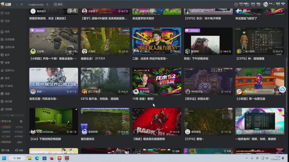Click the blue cloud floating icon at right
This screenshot has height=162, width=289.
coord(282,89)
